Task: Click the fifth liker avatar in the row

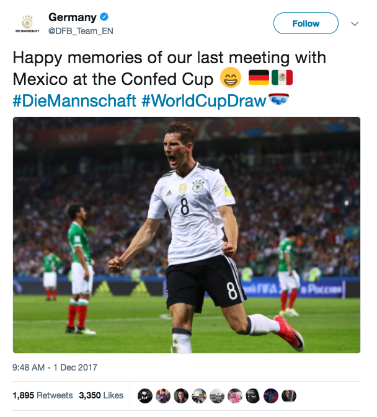Action: tap(217, 395)
